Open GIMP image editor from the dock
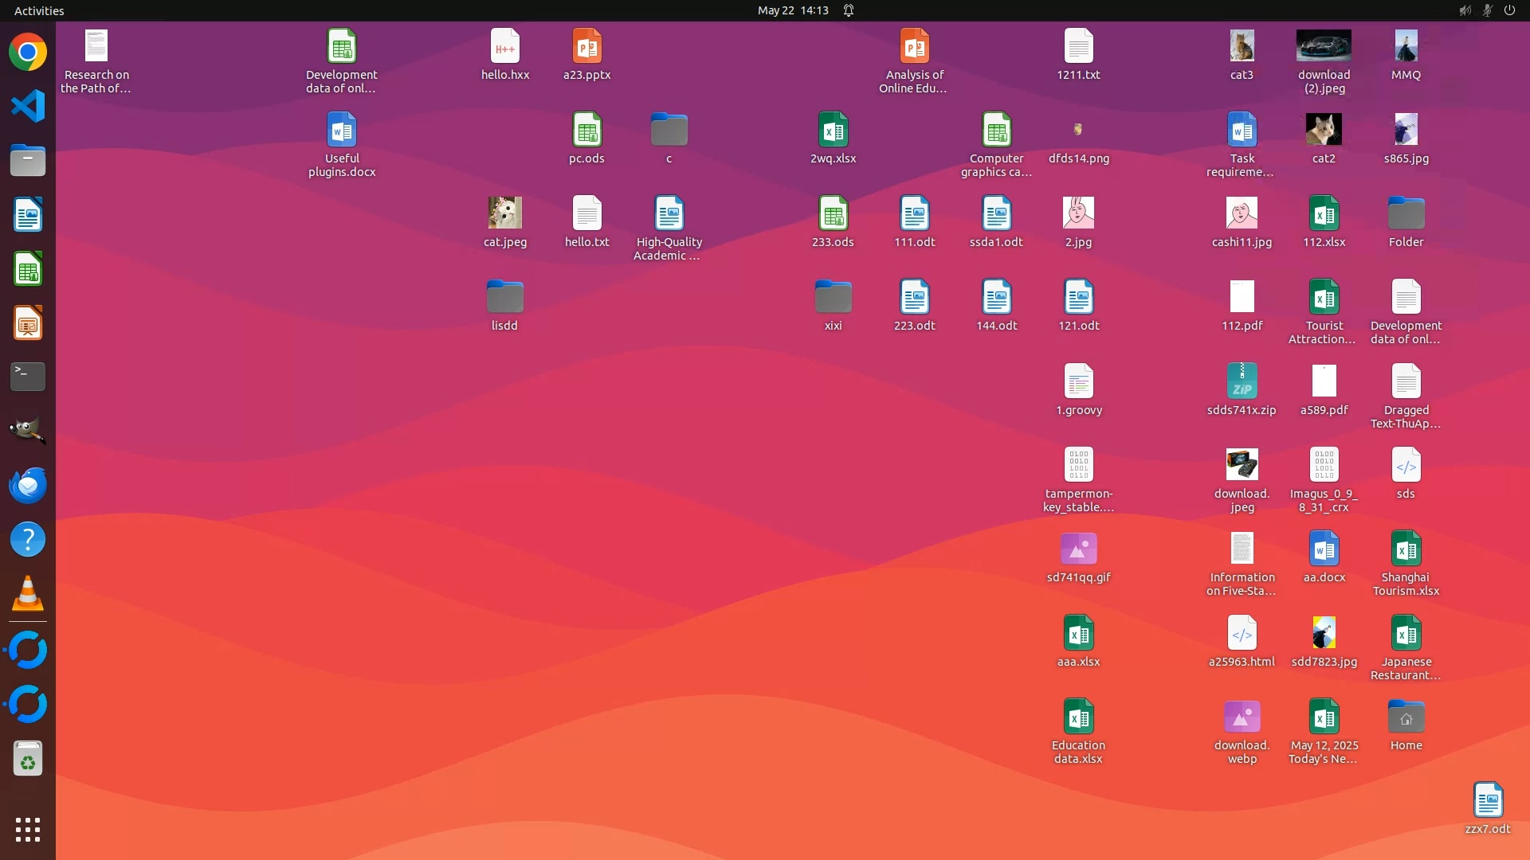The image size is (1530, 860). 28,431
